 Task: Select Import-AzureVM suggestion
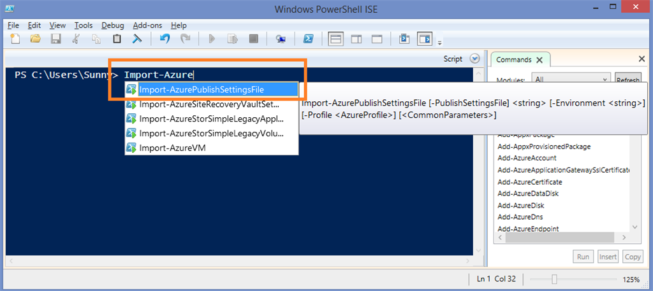(x=212, y=148)
